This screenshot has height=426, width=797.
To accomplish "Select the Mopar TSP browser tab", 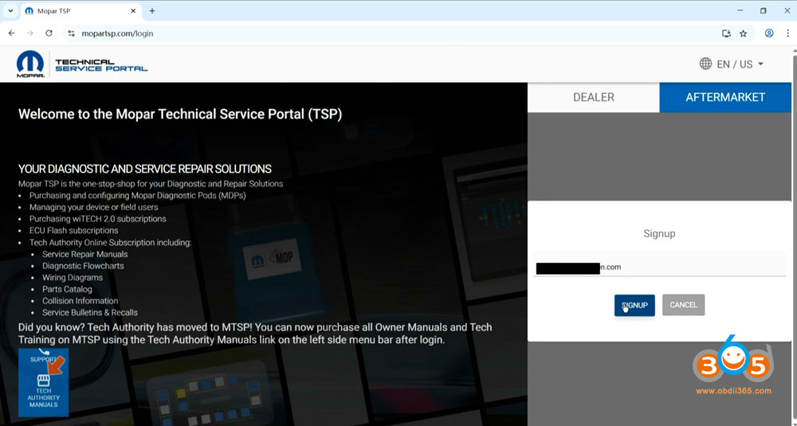I will click(76, 11).
